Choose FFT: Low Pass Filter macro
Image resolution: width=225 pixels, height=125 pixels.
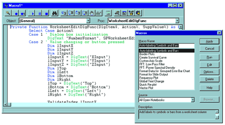point(152,64)
